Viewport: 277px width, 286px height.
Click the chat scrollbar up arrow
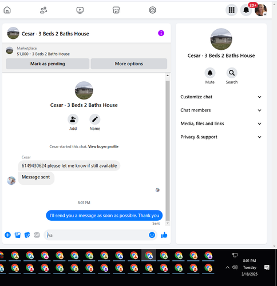coord(168,76)
